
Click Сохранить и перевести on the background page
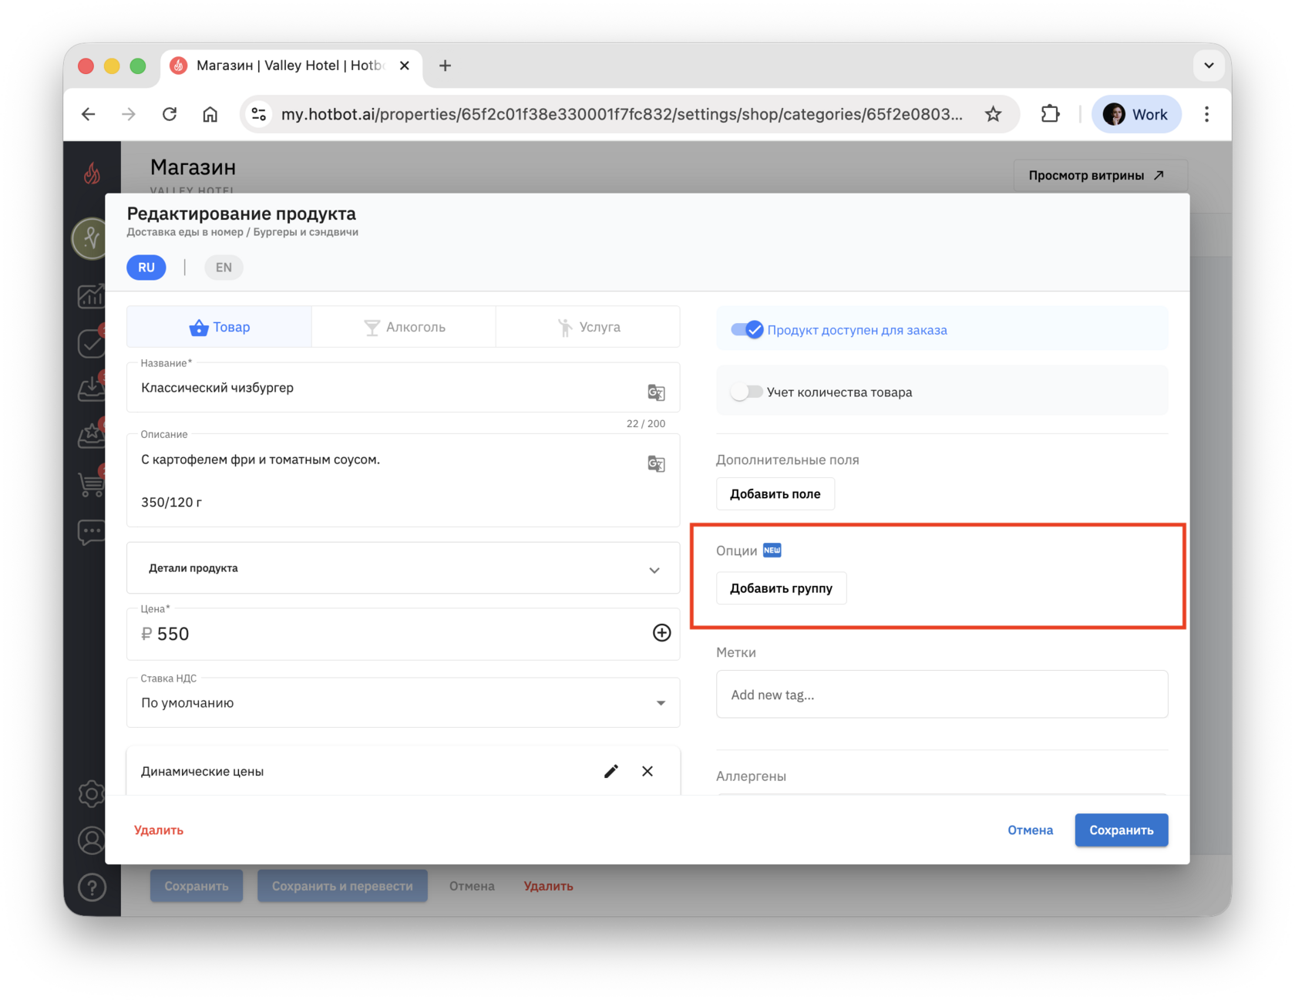[342, 886]
